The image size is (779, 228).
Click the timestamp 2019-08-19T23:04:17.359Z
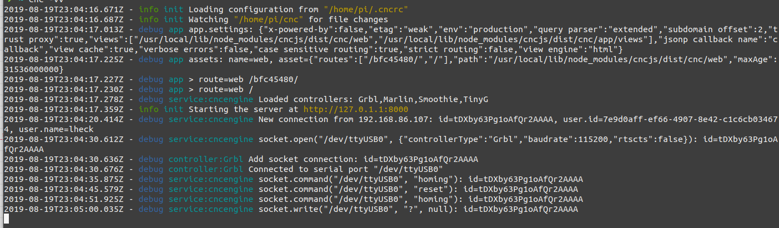58,109
